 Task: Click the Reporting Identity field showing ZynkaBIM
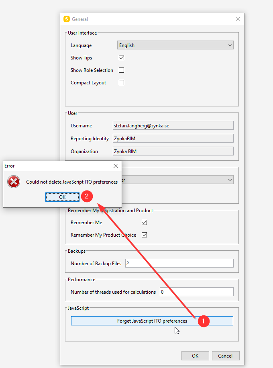point(173,138)
